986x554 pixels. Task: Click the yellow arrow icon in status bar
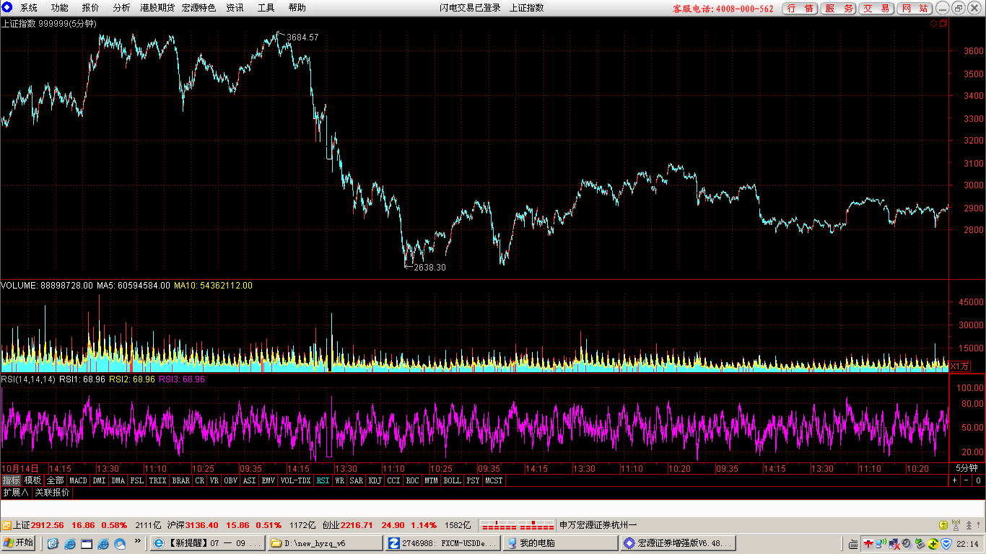click(x=943, y=525)
